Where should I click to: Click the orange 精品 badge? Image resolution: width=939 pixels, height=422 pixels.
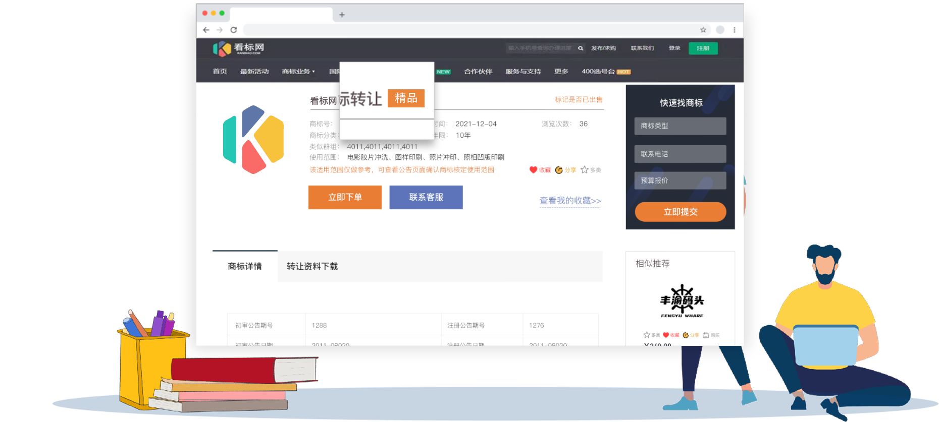point(406,98)
